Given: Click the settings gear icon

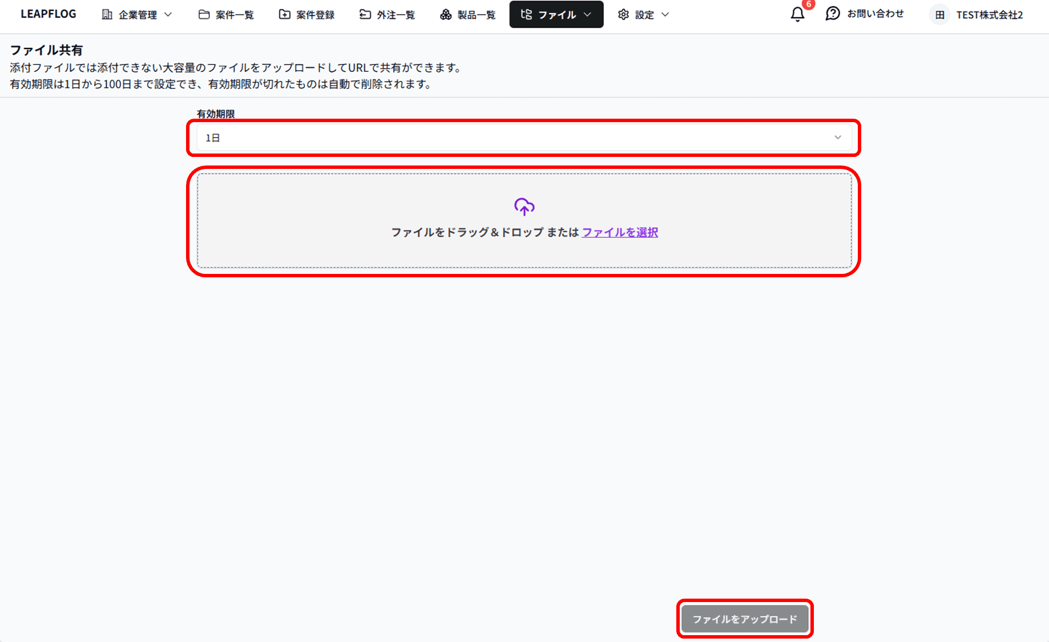Looking at the screenshot, I should click(x=623, y=14).
